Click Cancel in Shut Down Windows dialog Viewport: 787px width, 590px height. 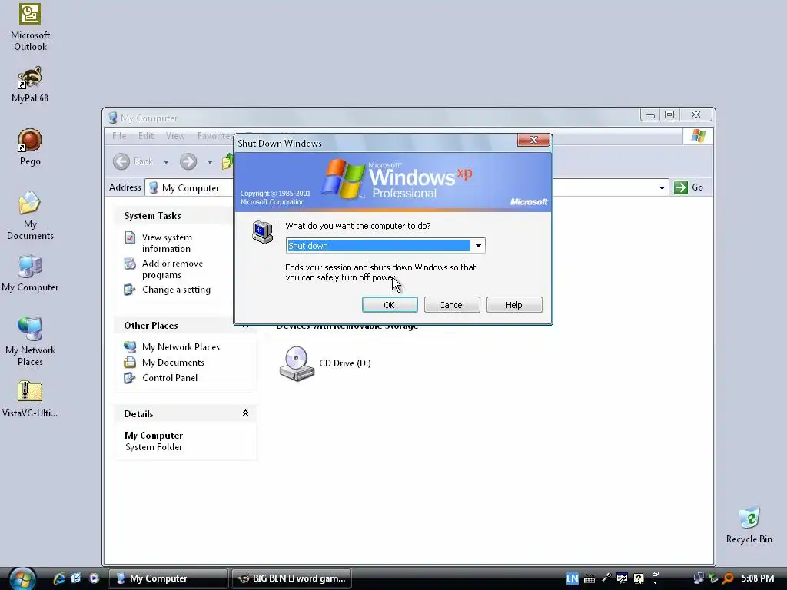point(452,305)
